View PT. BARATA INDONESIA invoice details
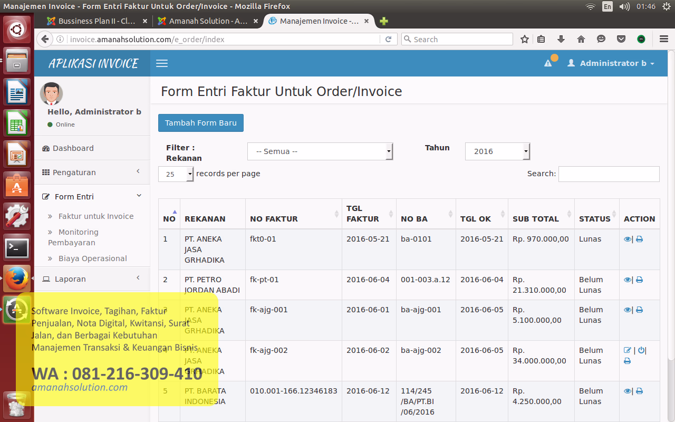Image resolution: width=675 pixels, height=422 pixels. tap(628, 391)
